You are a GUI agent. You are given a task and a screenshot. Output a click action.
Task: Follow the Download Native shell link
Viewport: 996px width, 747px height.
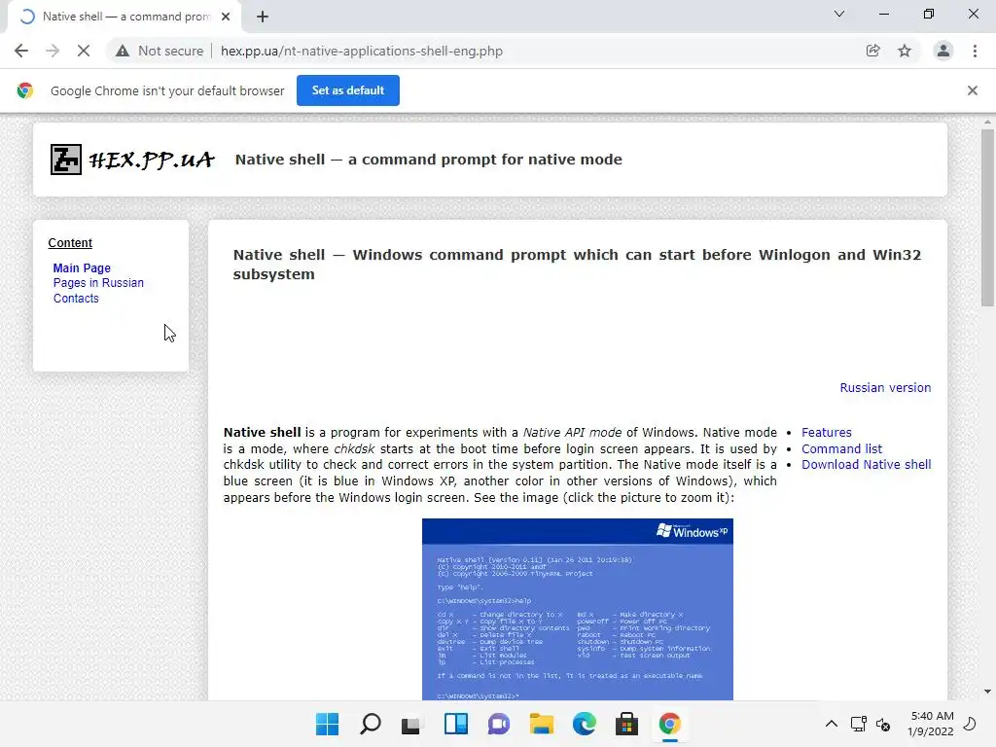867,464
